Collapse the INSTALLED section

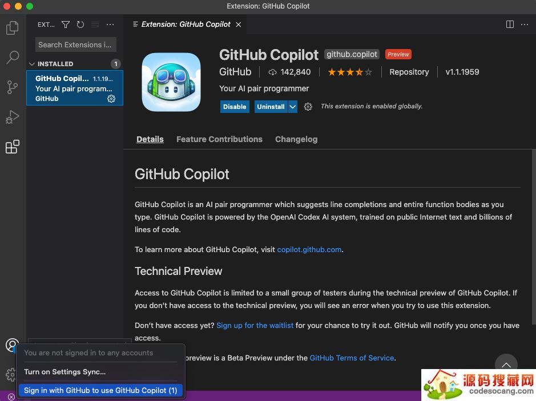pyautogui.click(x=33, y=64)
